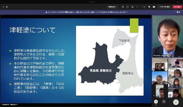The height and width of the screenshot is (107, 183).
Task: Click the muted mic icon on blue-sky tile
Action: click(154, 82)
